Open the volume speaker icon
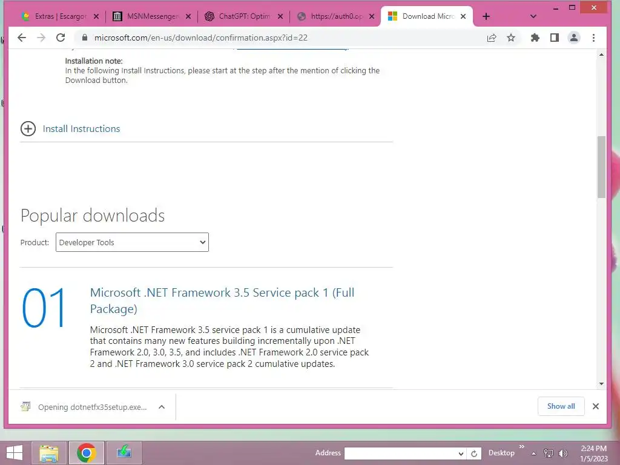 pyautogui.click(x=563, y=453)
